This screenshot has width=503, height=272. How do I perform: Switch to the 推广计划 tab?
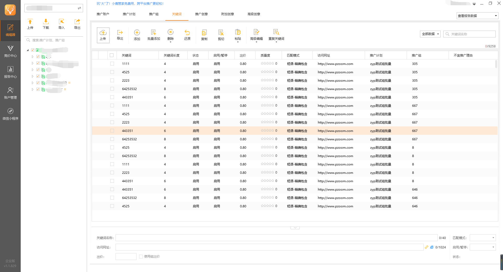[129, 14]
